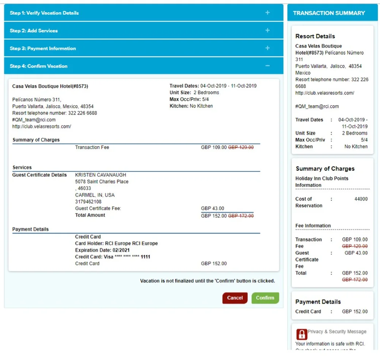Viewport: 380px width, 357px height.
Task: Click the Visa card number ending 1111
Action: tap(113, 257)
